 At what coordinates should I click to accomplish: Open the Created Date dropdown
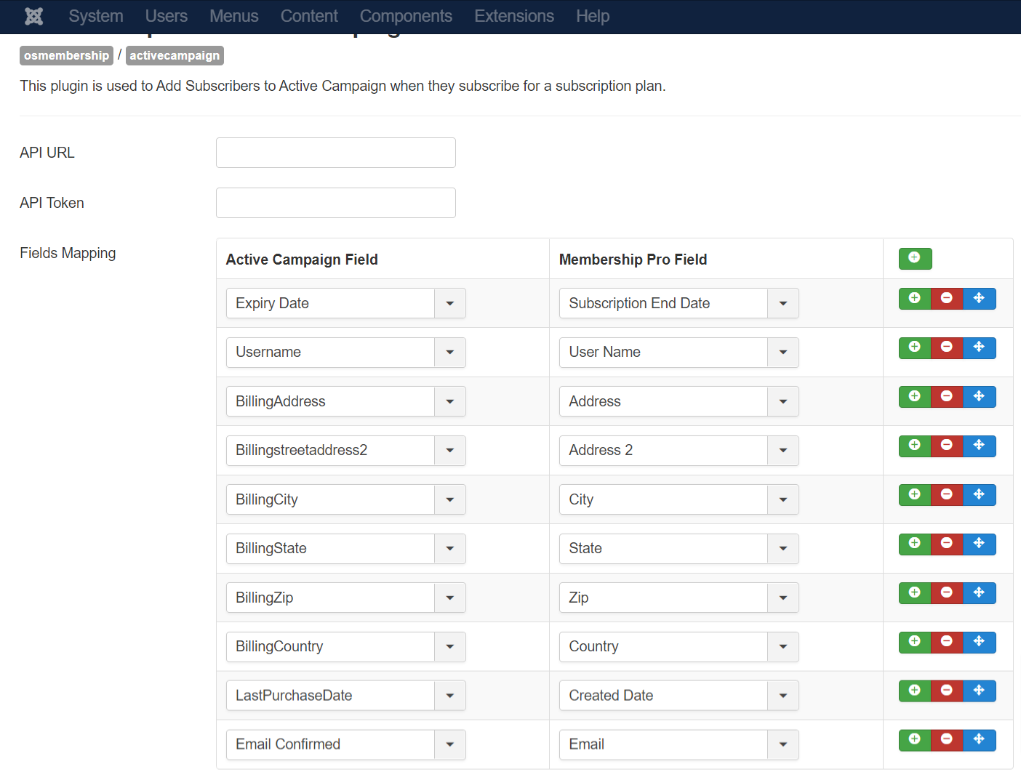(x=678, y=696)
